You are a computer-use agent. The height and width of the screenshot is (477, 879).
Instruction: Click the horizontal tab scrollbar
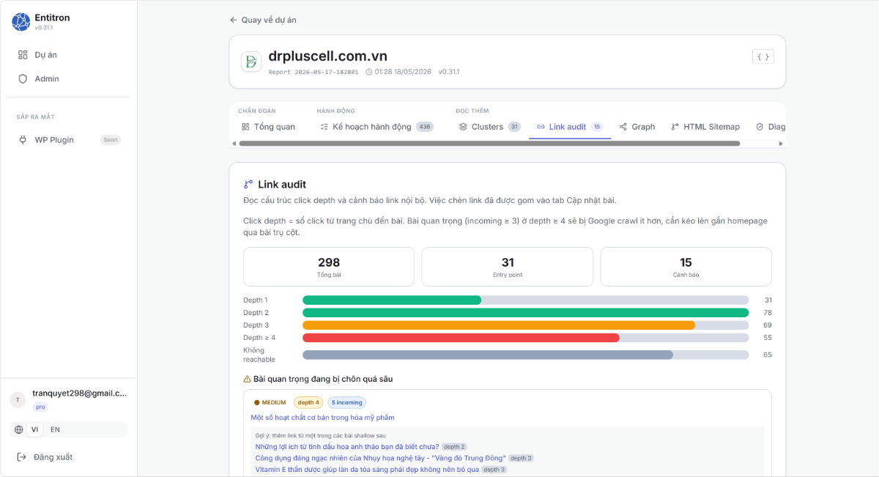pos(489,144)
